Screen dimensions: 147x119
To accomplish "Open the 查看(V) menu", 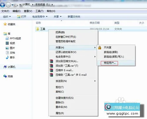I will (x=28, y=11).
